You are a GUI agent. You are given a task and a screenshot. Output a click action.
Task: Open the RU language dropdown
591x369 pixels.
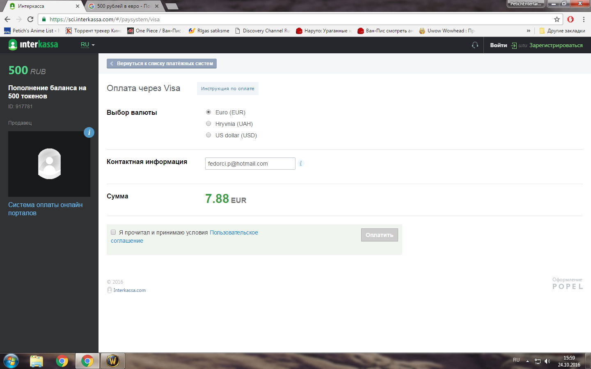coord(87,45)
